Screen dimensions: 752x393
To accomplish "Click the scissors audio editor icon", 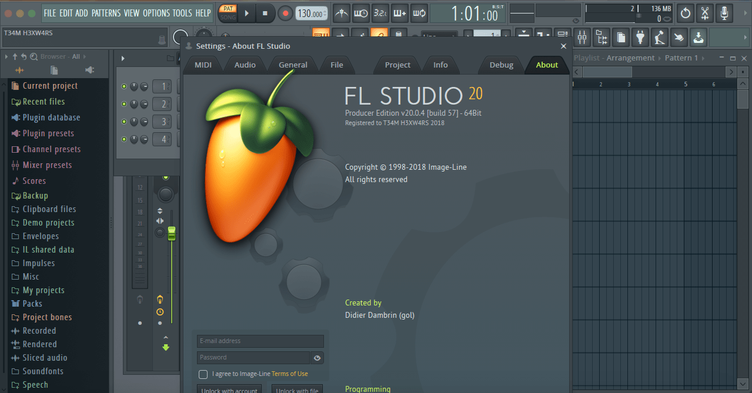I will tap(705, 13).
